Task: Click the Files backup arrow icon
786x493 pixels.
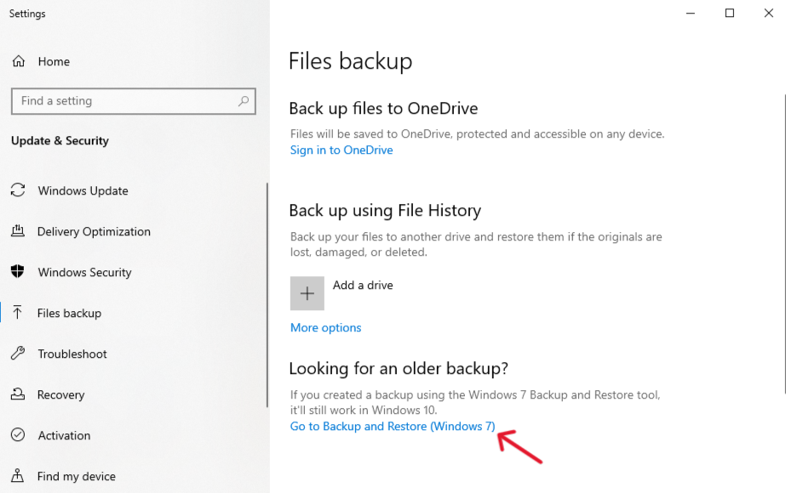Action: pos(18,313)
